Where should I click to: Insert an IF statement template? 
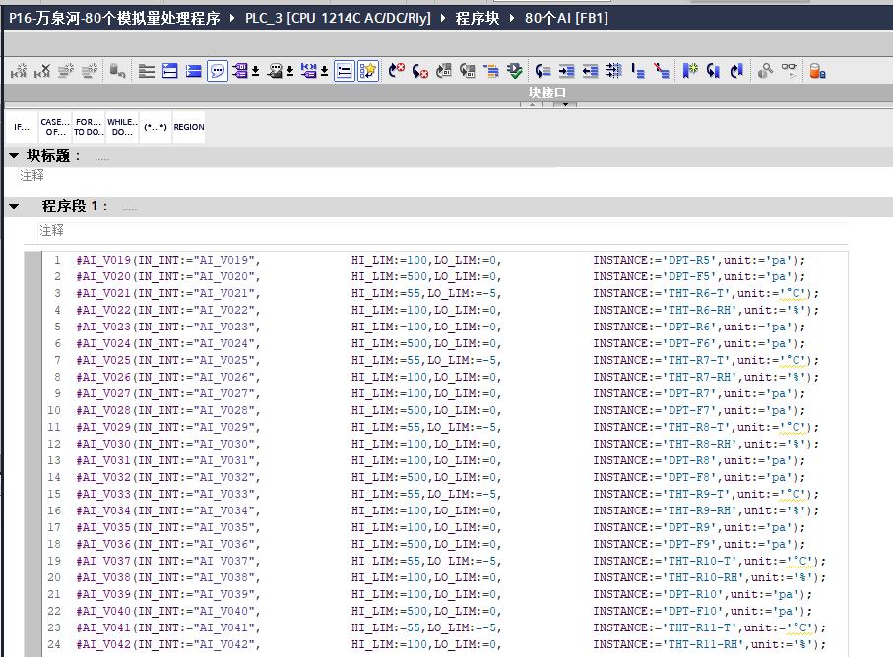point(22,127)
